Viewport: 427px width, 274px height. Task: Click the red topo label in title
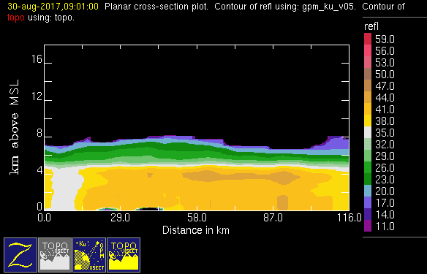[x=16, y=18]
